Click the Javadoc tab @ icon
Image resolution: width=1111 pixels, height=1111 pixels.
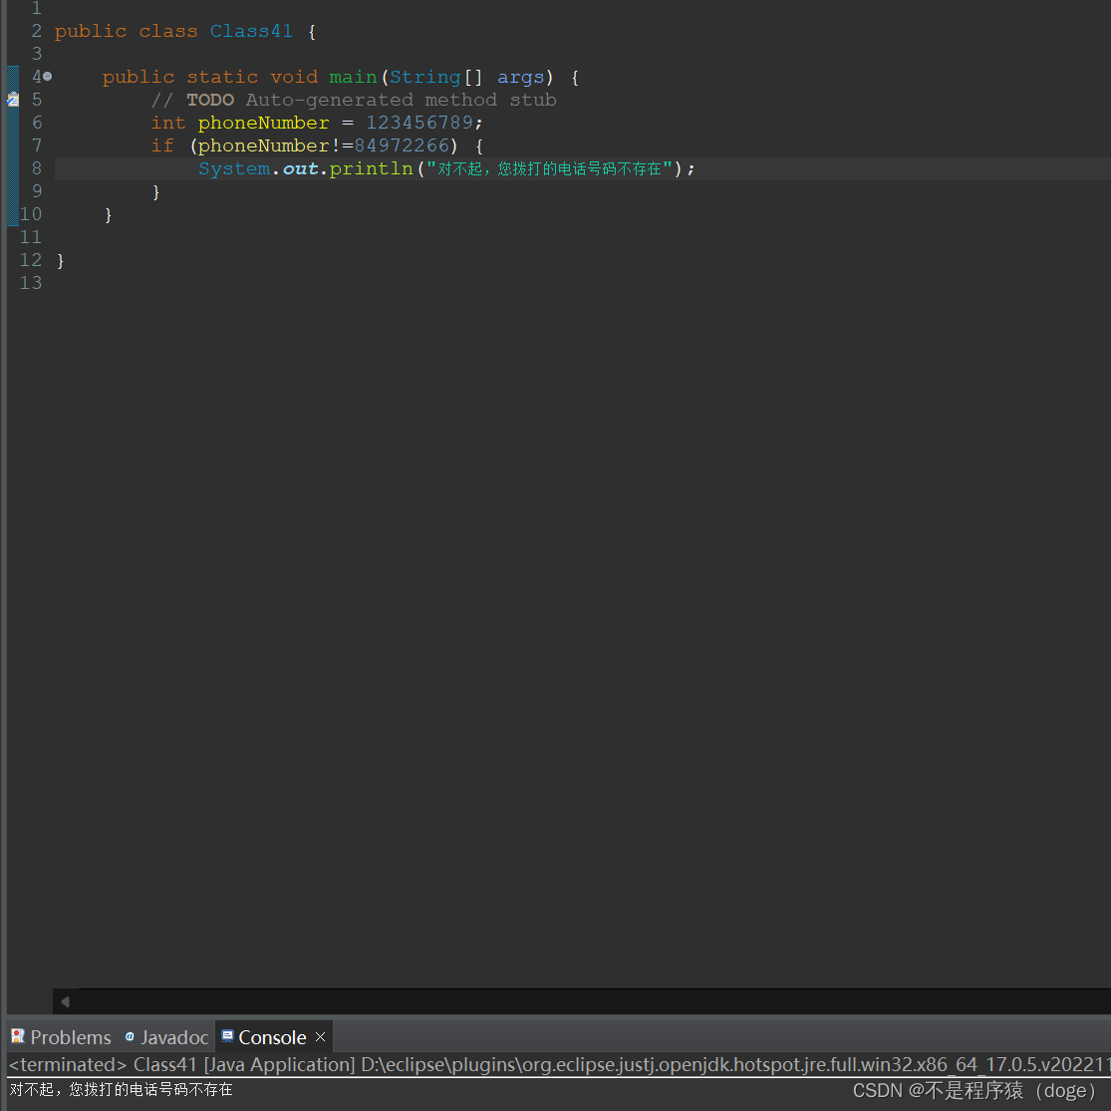[x=130, y=1036]
